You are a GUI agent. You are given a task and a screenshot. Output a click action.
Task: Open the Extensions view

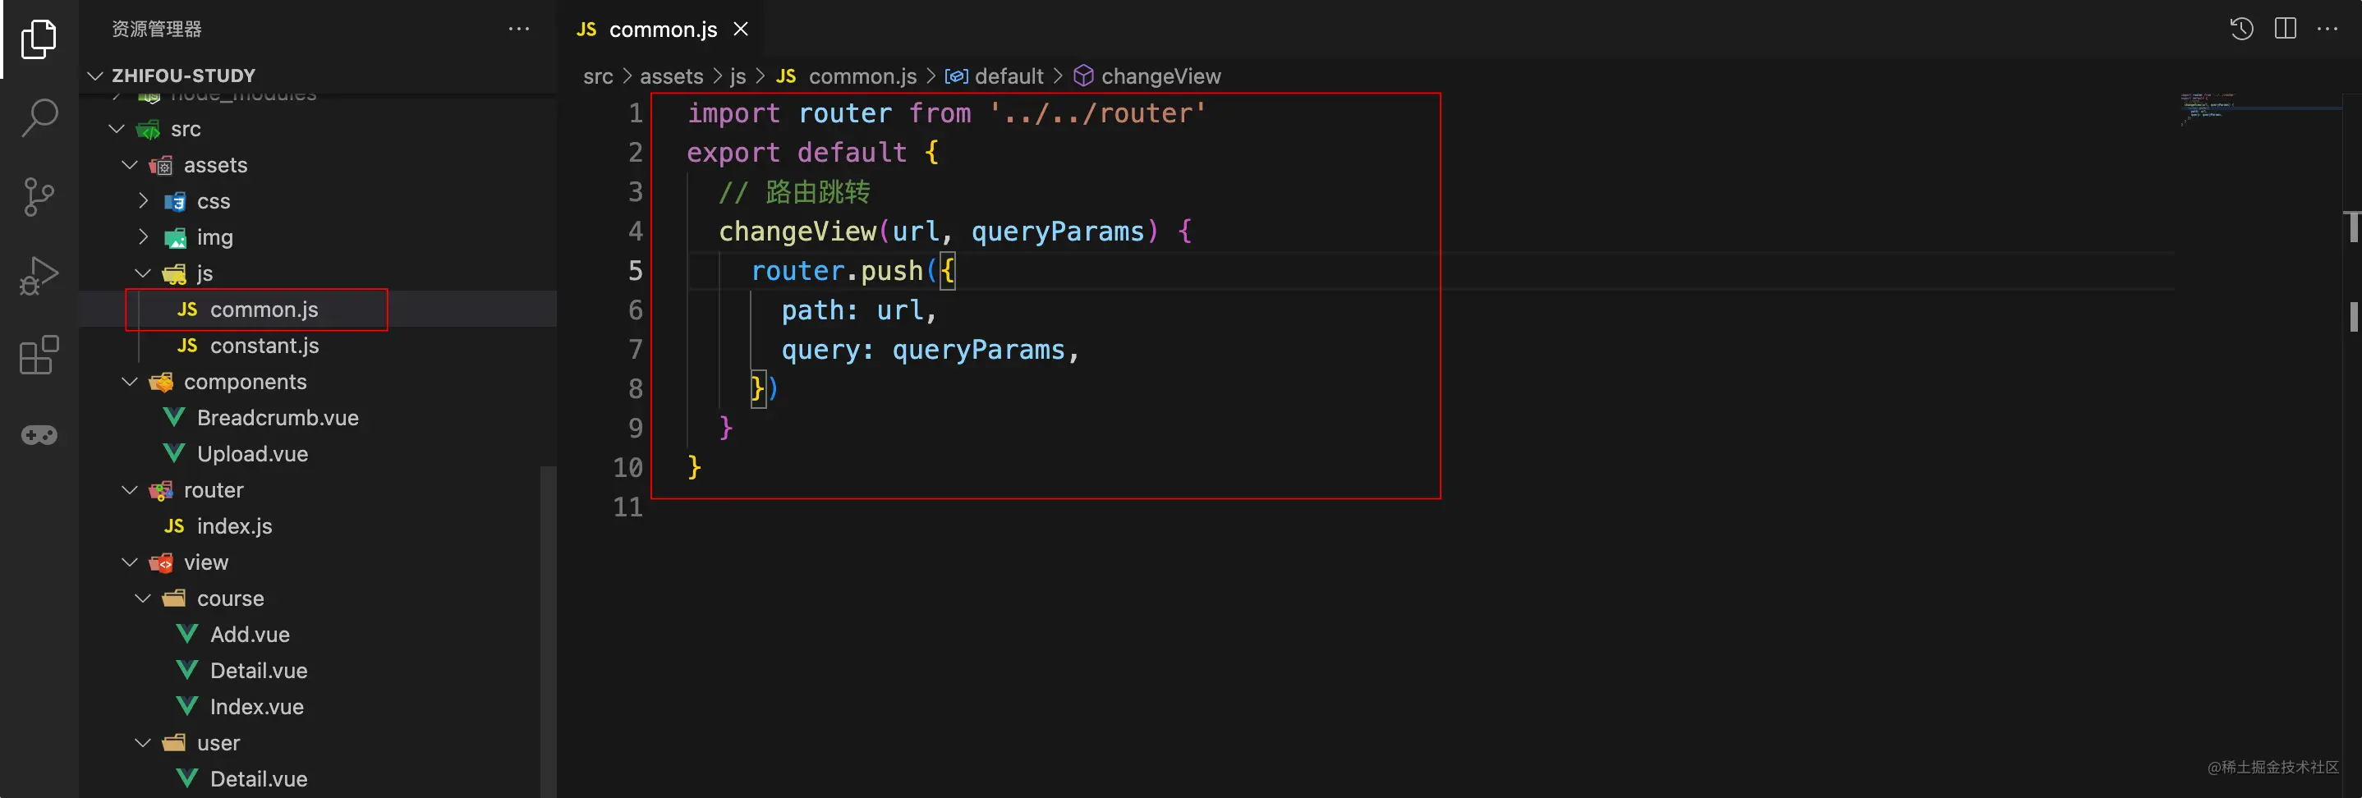click(x=39, y=355)
